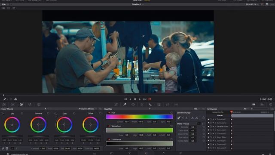Image resolution: width=275 pixels, height=155 pixels.
Task: Open the Tracker palette
Action: coord(142,105)
